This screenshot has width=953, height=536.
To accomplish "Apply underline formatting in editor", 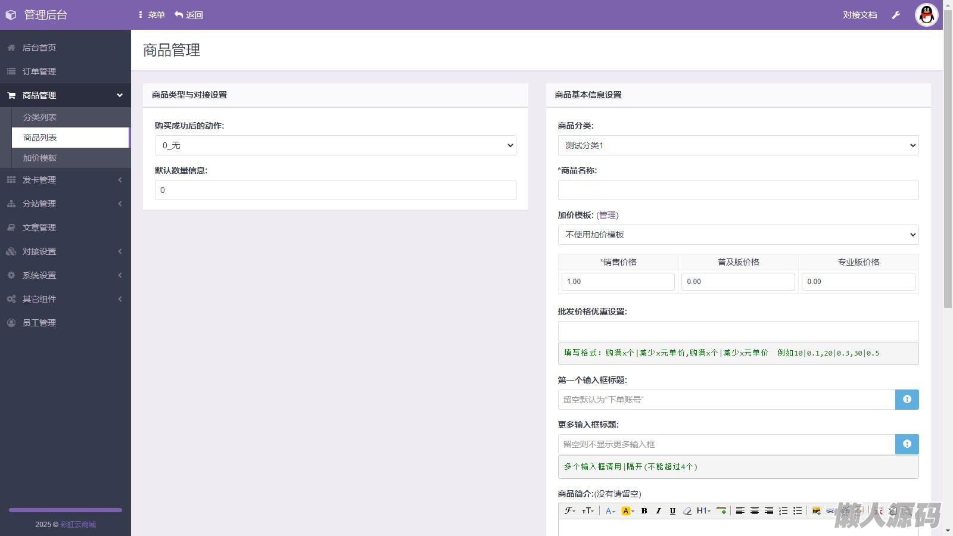I will [672, 511].
